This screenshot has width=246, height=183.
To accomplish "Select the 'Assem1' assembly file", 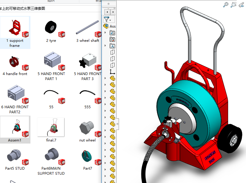I will click(15, 130).
